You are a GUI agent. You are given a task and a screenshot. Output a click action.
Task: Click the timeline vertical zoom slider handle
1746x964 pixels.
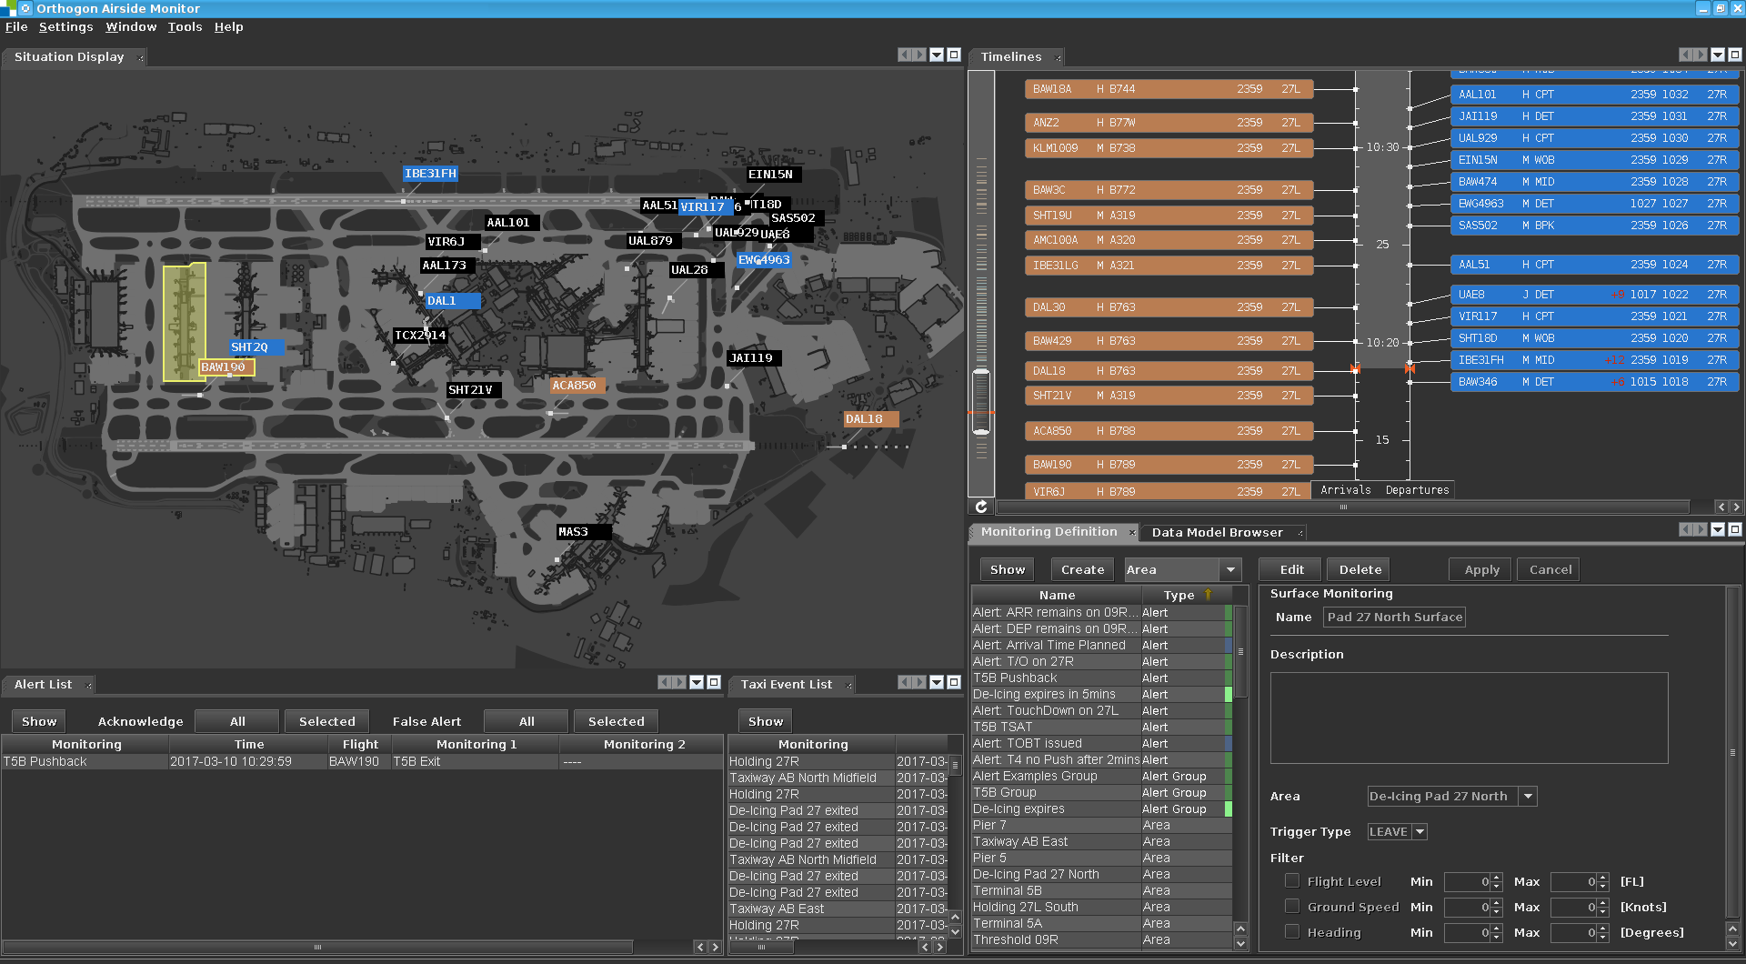click(x=981, y=400)
